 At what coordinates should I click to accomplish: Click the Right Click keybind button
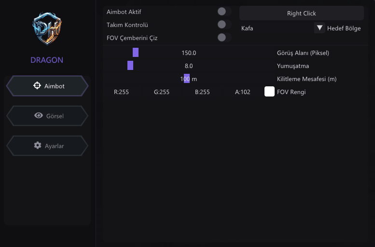(302, 13)
